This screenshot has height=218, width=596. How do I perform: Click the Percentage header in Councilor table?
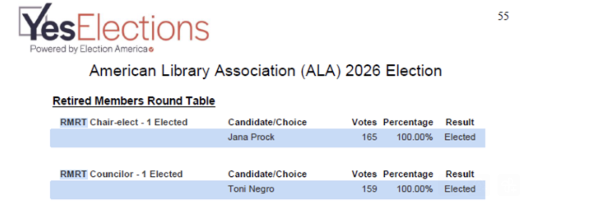408,174
